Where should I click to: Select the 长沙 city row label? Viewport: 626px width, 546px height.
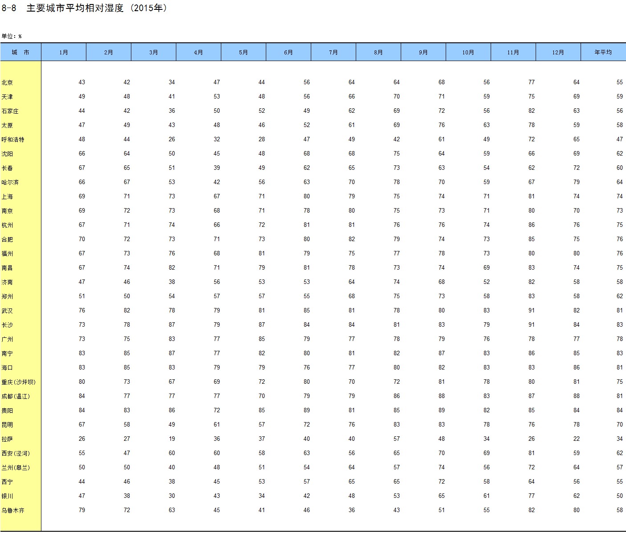coord(7,325)
